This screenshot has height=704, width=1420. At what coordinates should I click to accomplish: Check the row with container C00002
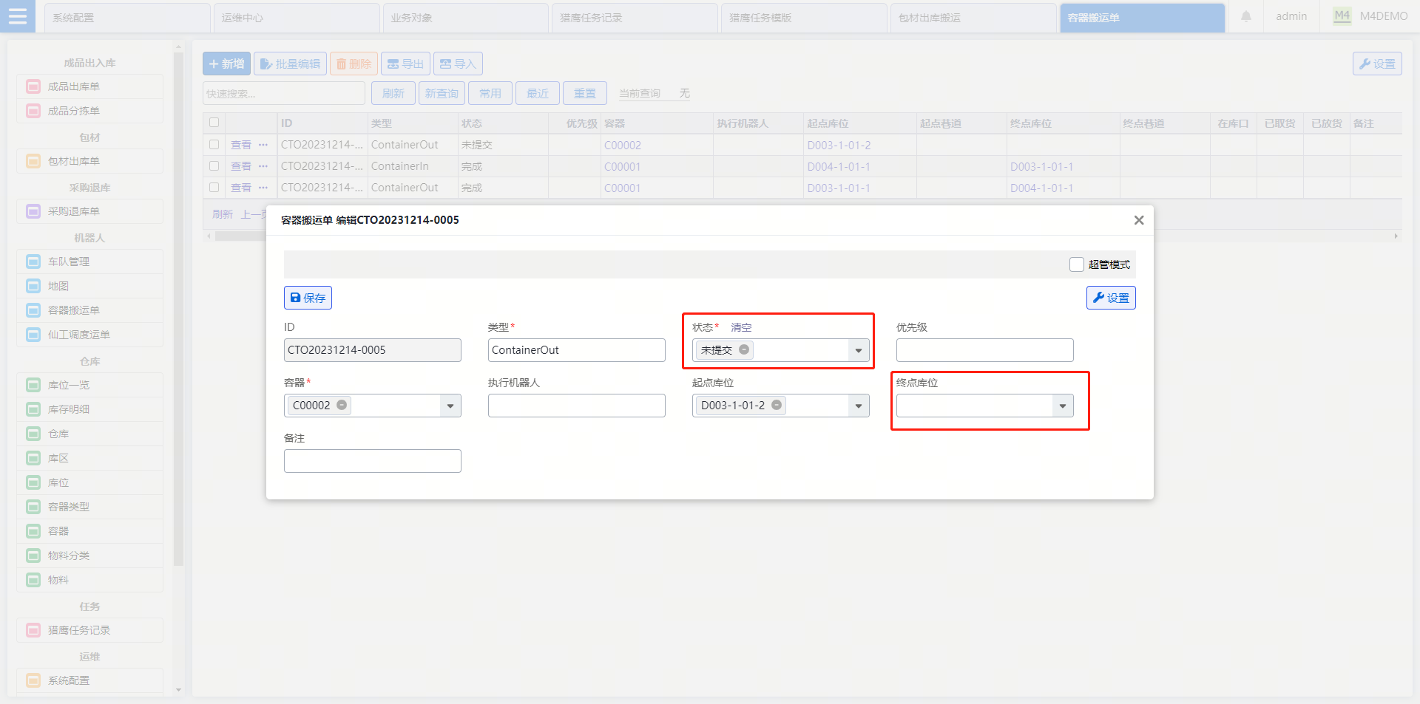(214, 145)
